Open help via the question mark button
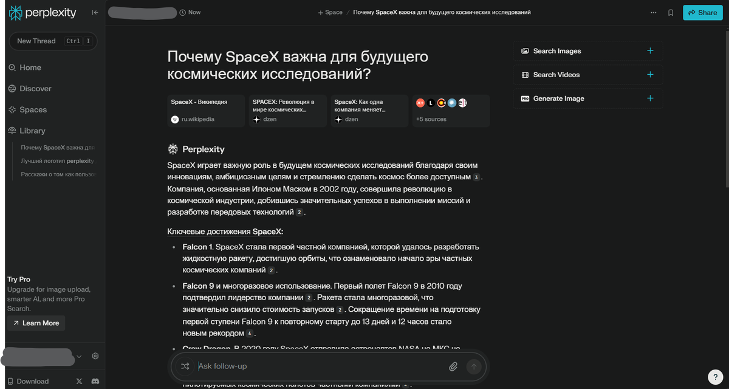729x389 pixels. click(x=715, y=377)
